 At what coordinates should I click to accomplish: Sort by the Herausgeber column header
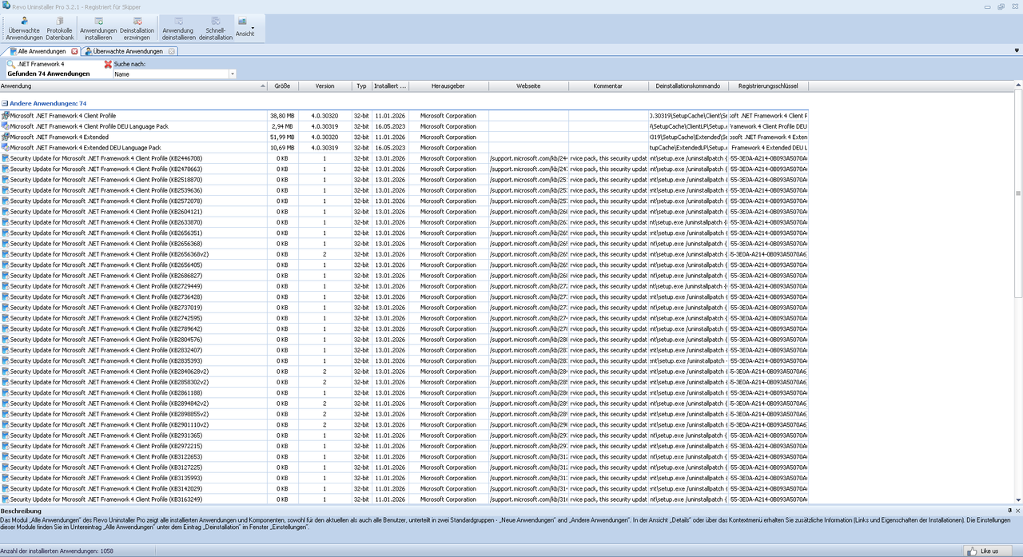[448, 86]
